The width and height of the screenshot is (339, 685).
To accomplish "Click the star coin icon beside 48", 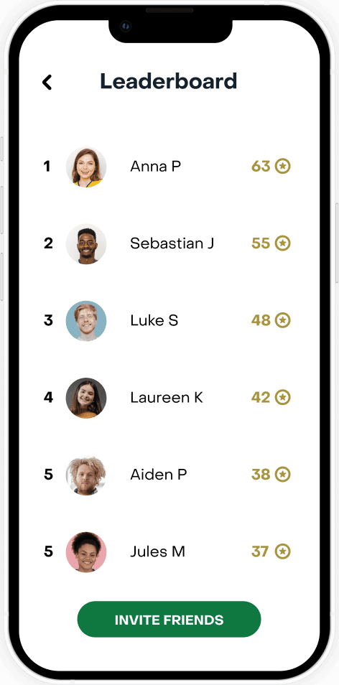I will (x=283, y=320).
